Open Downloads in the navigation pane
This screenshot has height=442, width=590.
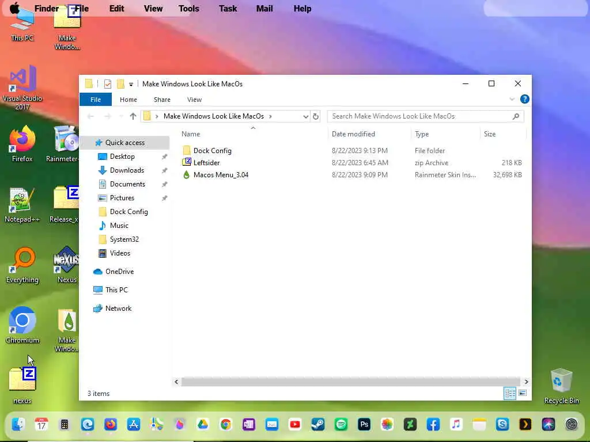127,170
